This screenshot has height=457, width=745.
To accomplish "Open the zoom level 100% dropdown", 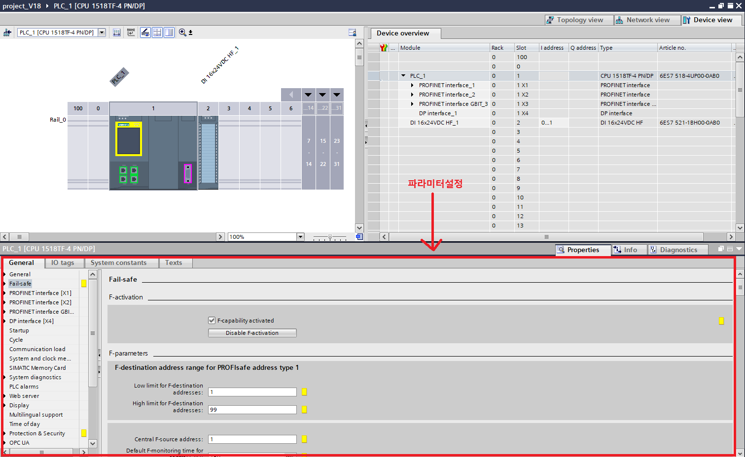I will 300,237.
